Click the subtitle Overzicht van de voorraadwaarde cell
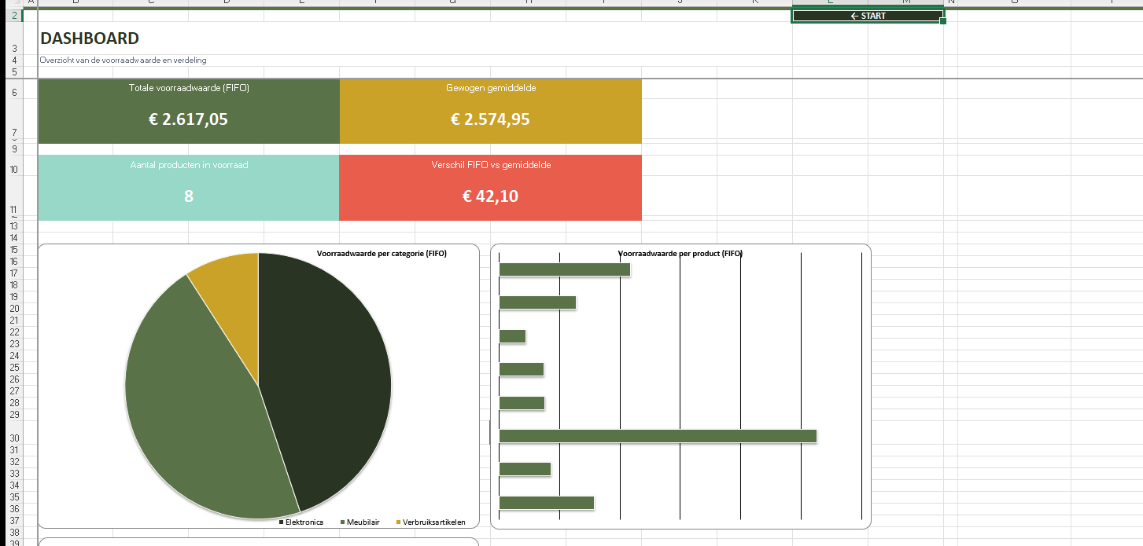This screenshot has width=1143, height=546. point(124,60)
